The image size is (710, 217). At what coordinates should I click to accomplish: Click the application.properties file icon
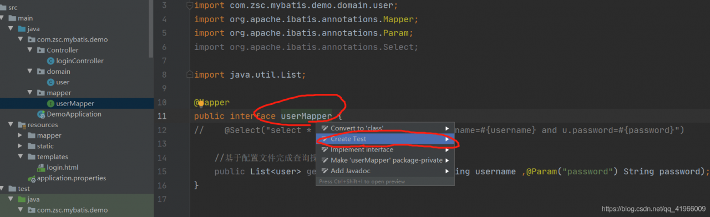tap(32, 178)
